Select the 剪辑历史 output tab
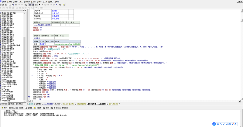The width and height of the screenshot is (243, 127). click(x=64, y=108)
